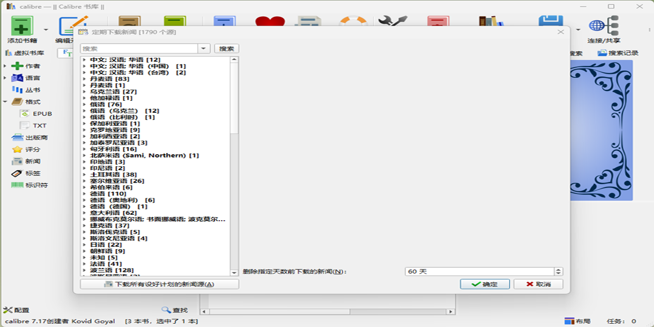
Task: Cancel the dialog with 取消
Action: [538, 284]
